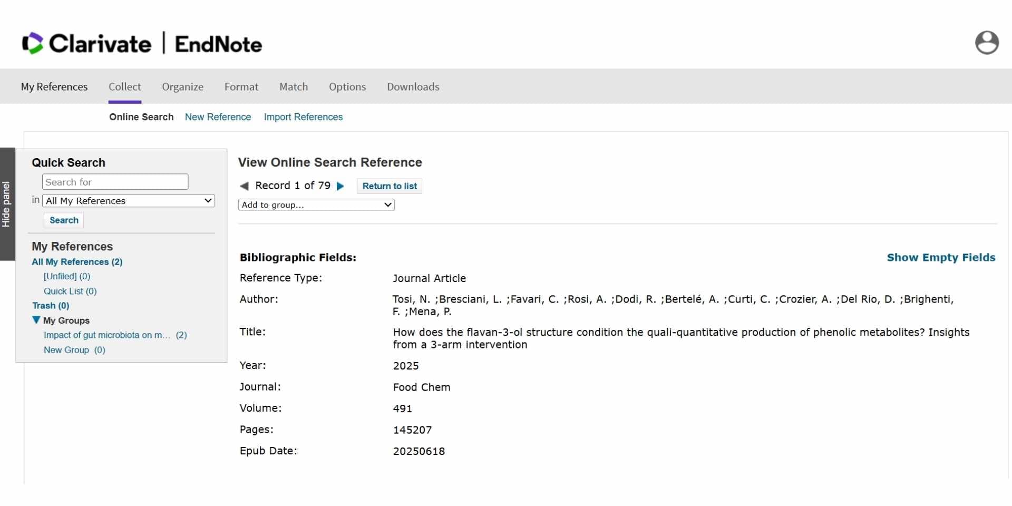
Task: Open New Reference form
Action: pyautogui.click(x=218, y=117)
